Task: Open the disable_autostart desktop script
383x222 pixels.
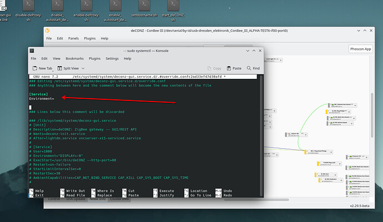Action: (x=57, y=11)
